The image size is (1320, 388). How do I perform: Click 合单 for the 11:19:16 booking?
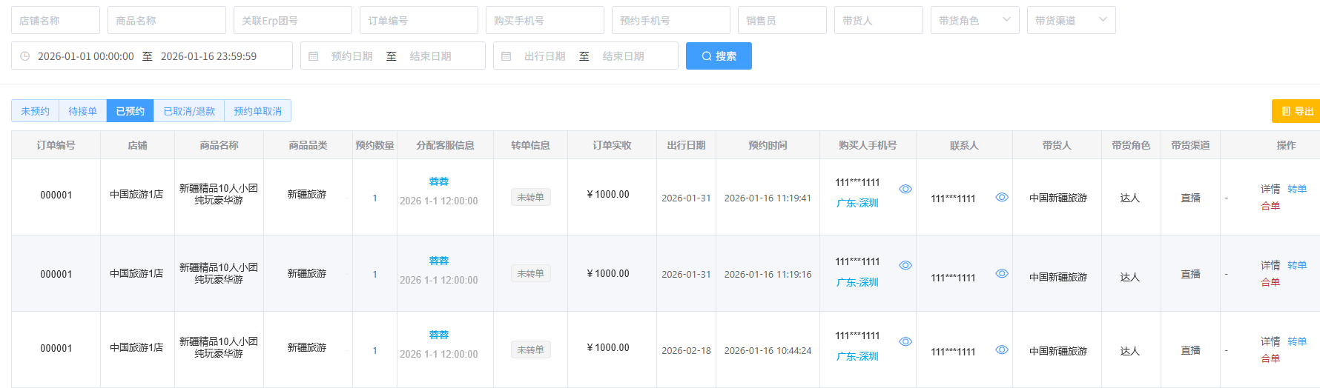pos(1270,282)
